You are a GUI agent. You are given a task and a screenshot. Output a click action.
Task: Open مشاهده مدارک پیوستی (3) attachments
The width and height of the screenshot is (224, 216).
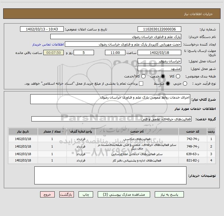tap(124, 195)
